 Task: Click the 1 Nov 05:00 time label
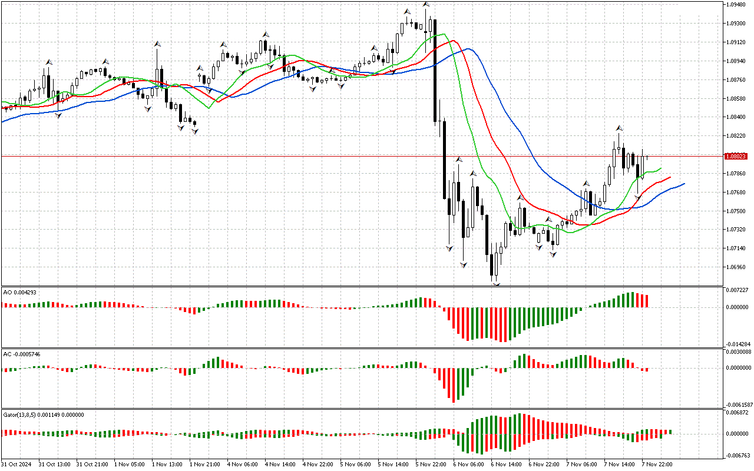[x=129, y=465]
